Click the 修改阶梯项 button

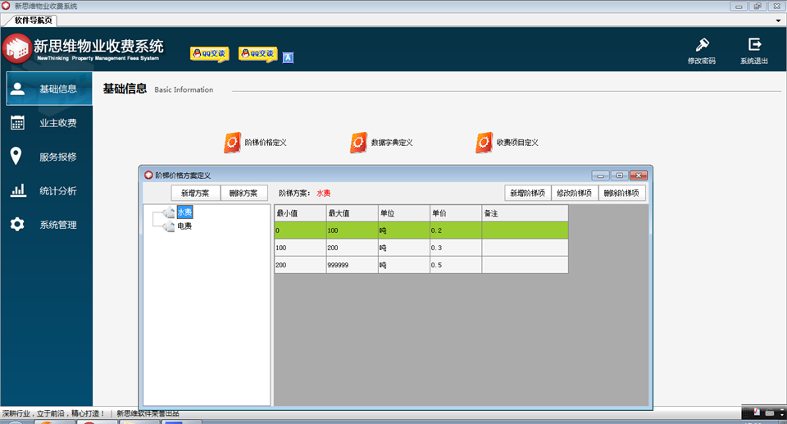click(575, 193)
